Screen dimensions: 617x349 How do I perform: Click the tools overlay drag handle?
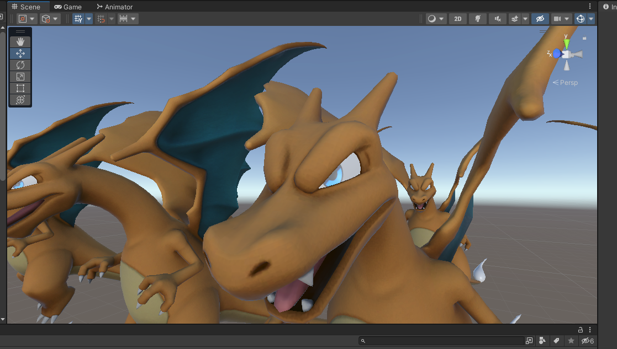pyautogui.click(x=20, y=31)
